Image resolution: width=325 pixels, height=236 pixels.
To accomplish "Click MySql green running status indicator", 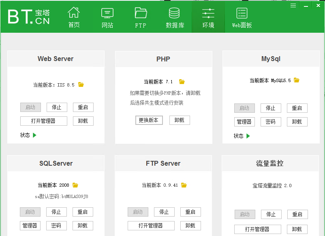I will [248, 136].
